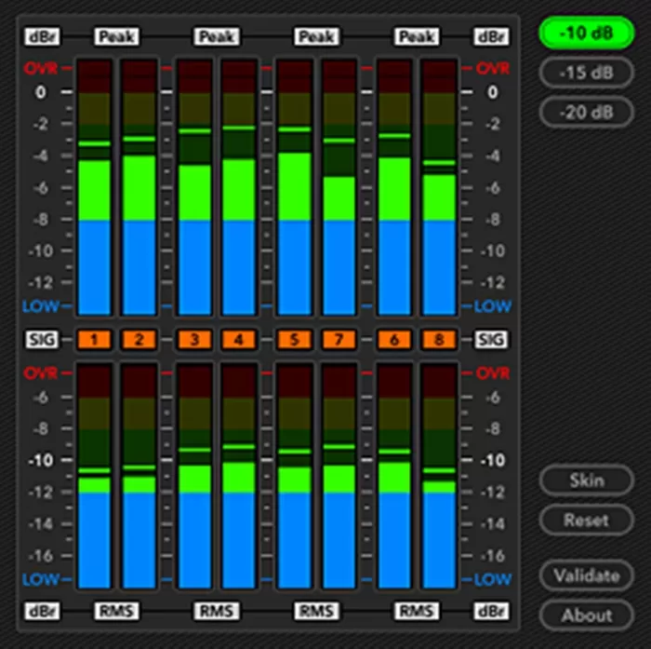Click the dBr label in the bottom-right corner
Viewport: 651px width, 649px height.
(492, 611)
